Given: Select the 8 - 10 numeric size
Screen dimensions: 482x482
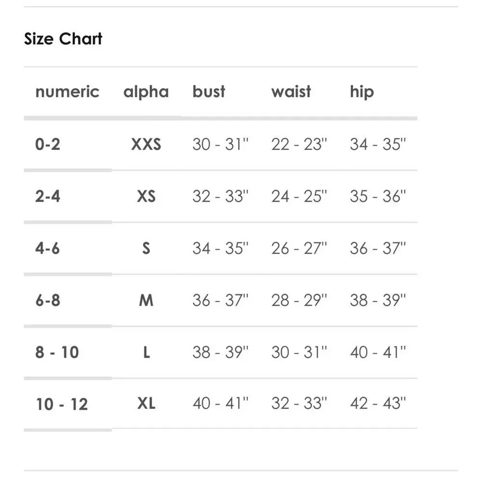Looking at the screenshot, I should click(x=57, y=352).
